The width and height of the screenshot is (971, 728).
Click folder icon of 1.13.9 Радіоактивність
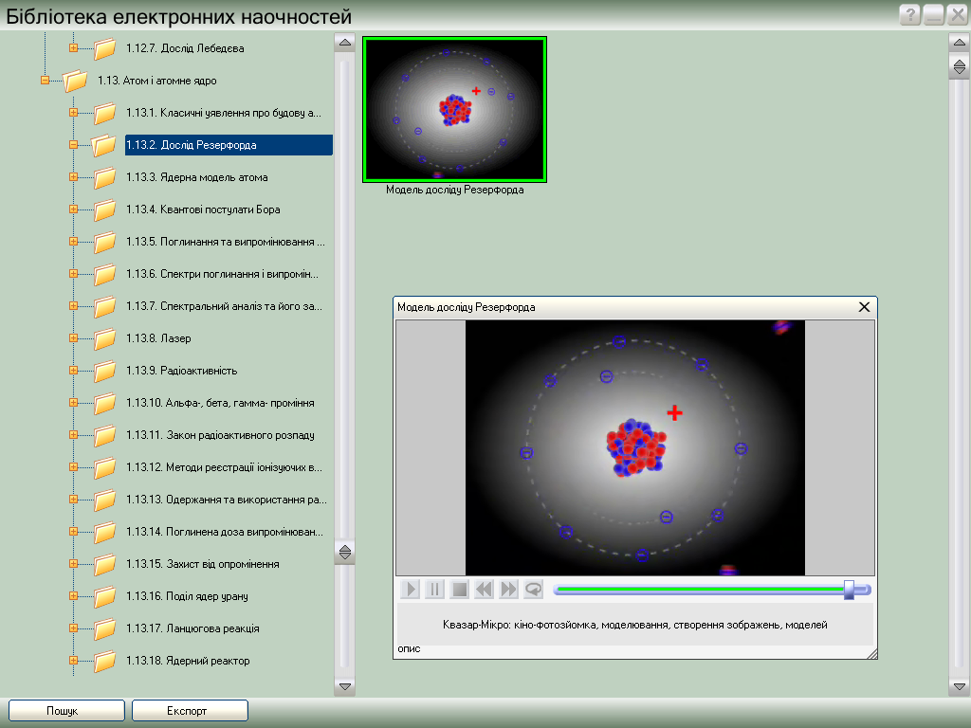click(104, 371)
